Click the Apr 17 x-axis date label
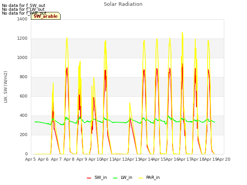The width and height of the screenshot is (247, 185). pos(185,159)
